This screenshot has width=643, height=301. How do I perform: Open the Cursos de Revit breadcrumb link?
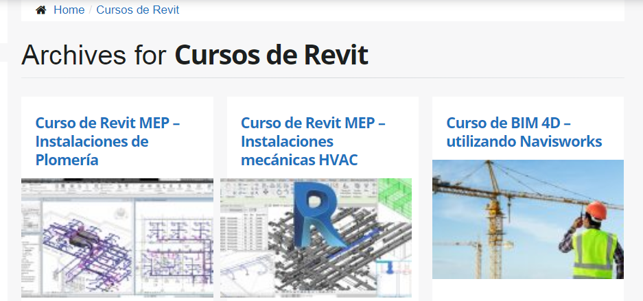coord(138,10)
